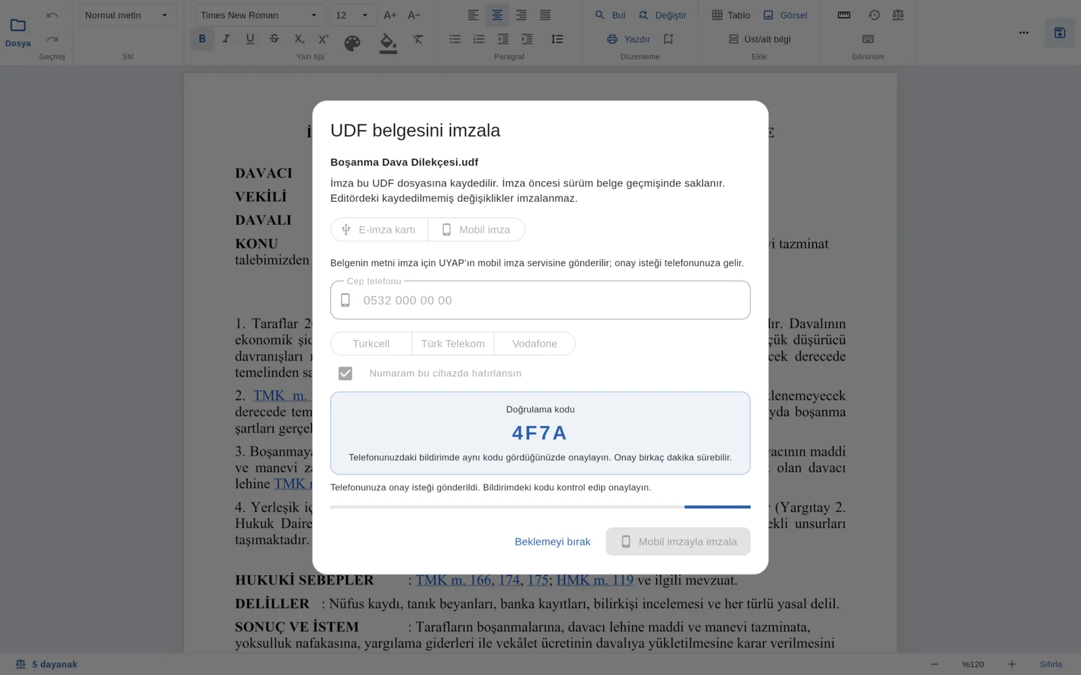Switch to the Mobil imza tab
Image resolution: width=1081 pixels, height=675 pixels.
[476, 230]
